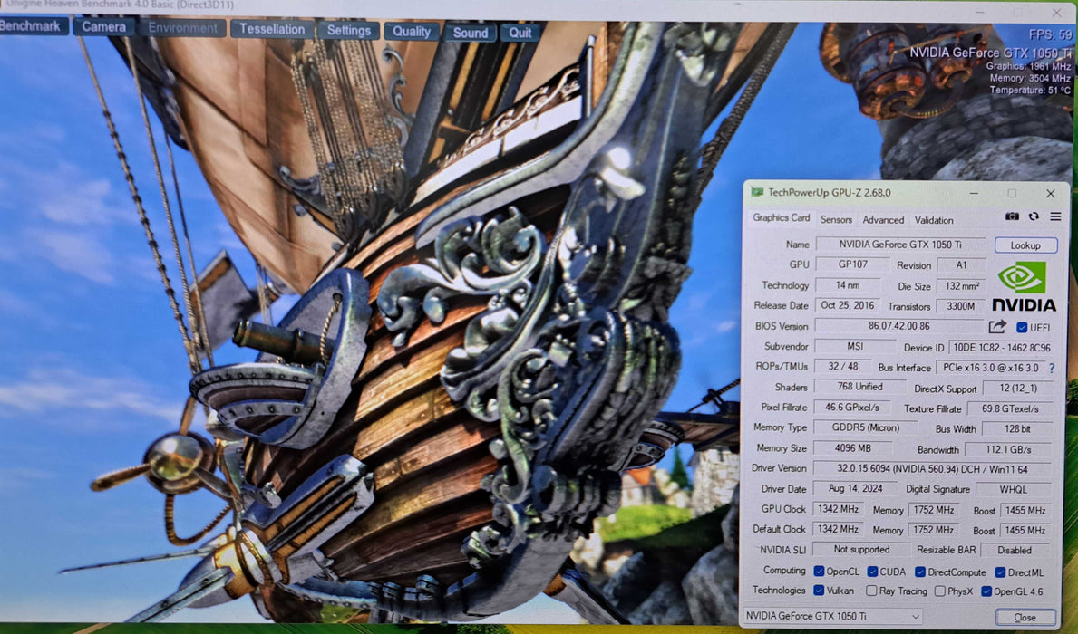The height and width of the screenshot is (634, 1078).
Task: Open the Quality menu in Heaven
Action: coord(412,31)
